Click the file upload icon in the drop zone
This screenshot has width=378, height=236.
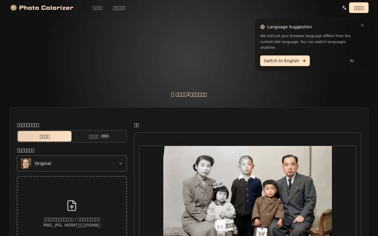click(x=72, y=206)
